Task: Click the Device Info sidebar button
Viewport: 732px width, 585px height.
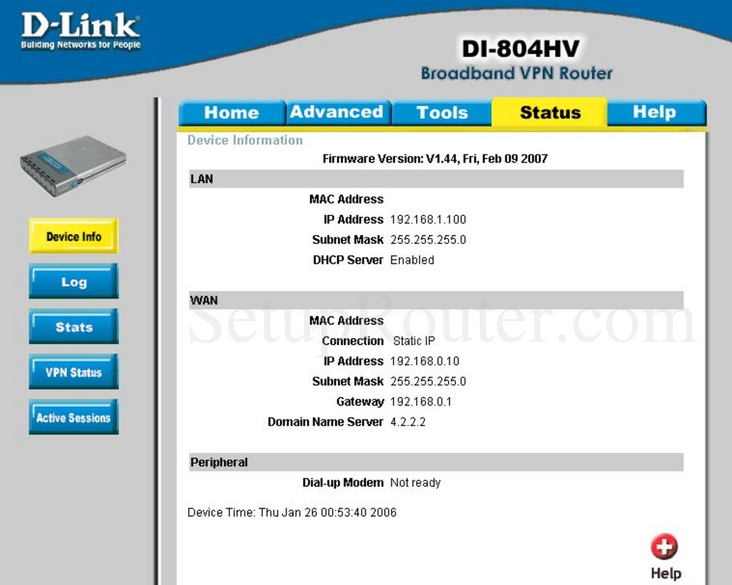Action: 74,236
